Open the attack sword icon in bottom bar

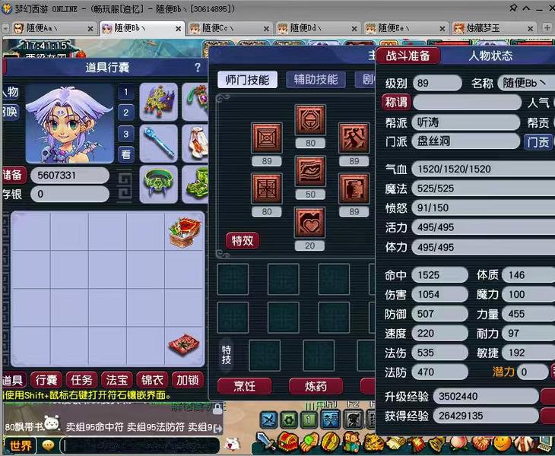point(265,441)
